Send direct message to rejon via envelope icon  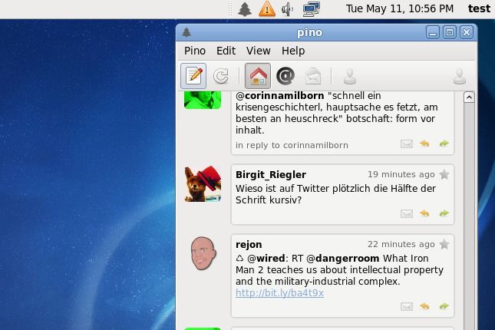[x=407, y=306]
